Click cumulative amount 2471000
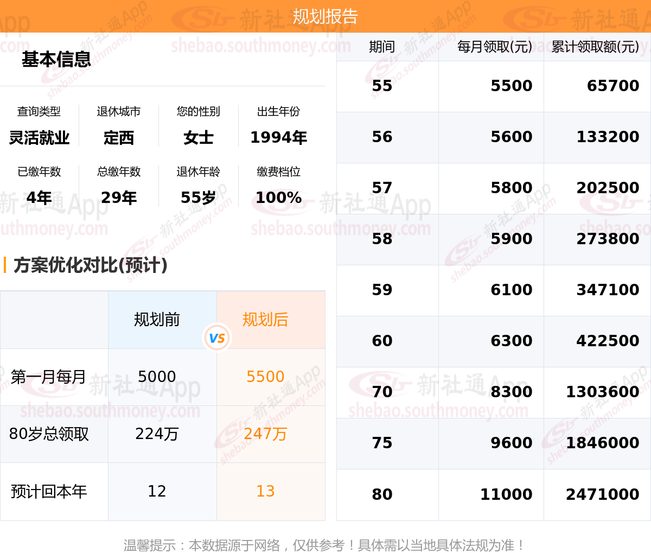The image size is (651, 553). (x=602, y=494)
